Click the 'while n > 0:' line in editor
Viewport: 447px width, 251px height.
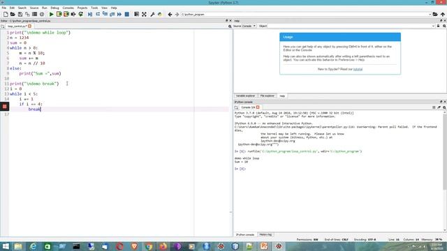click(x=24, y=48)
